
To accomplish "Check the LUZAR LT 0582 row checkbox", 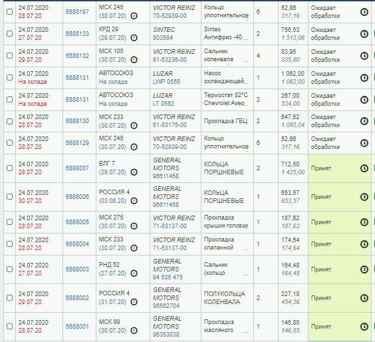I will [x=9, y=99].
